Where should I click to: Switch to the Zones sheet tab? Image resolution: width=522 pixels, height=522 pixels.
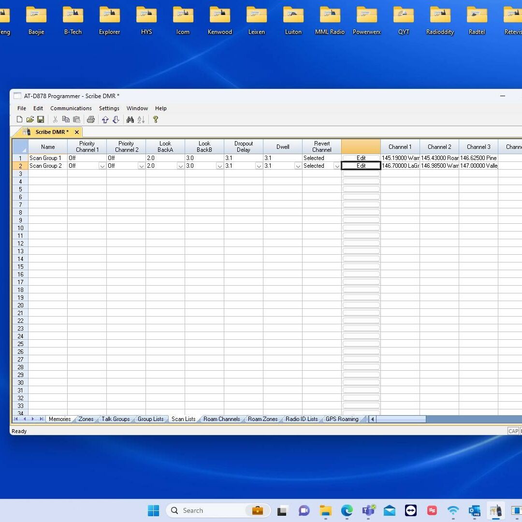pos(86,419)
